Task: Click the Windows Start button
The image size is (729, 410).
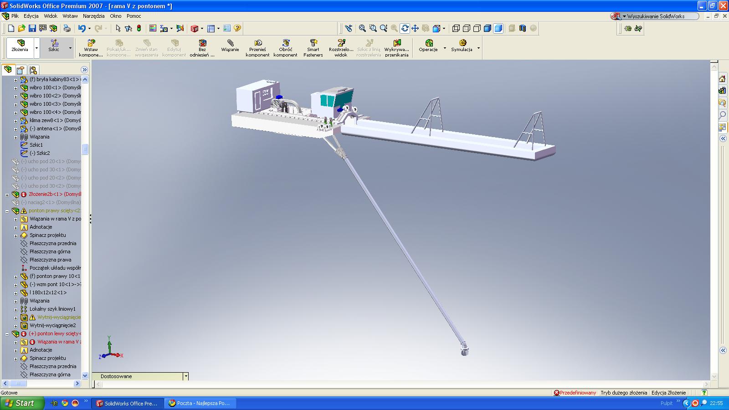Action: pos(22,403)
